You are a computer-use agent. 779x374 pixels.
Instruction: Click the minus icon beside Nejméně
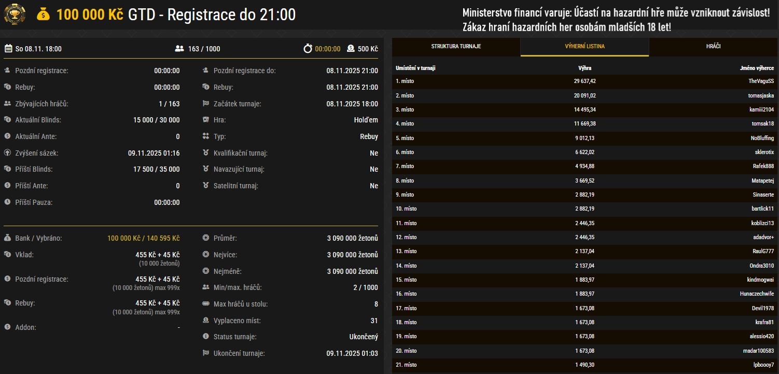tap(206, 271)
